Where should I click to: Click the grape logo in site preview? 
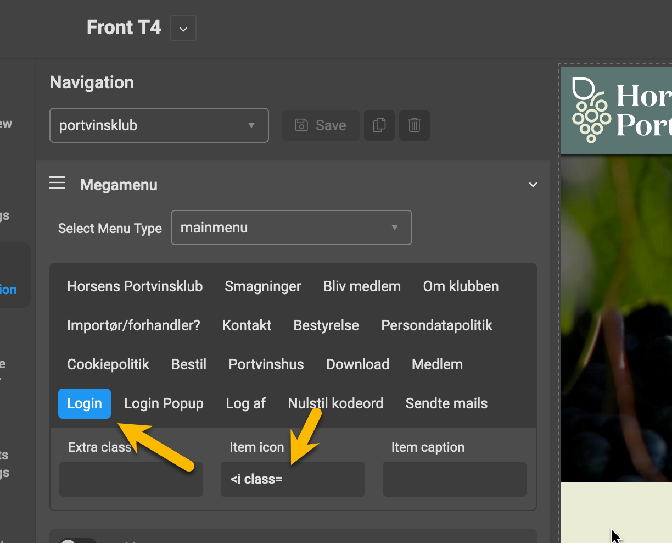591,110
